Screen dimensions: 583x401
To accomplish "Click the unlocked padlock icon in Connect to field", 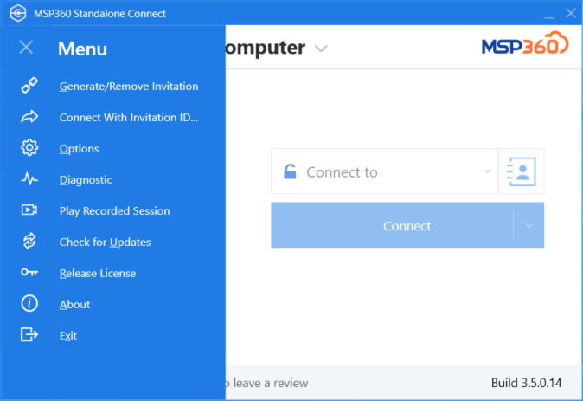I will click(290, 171).
